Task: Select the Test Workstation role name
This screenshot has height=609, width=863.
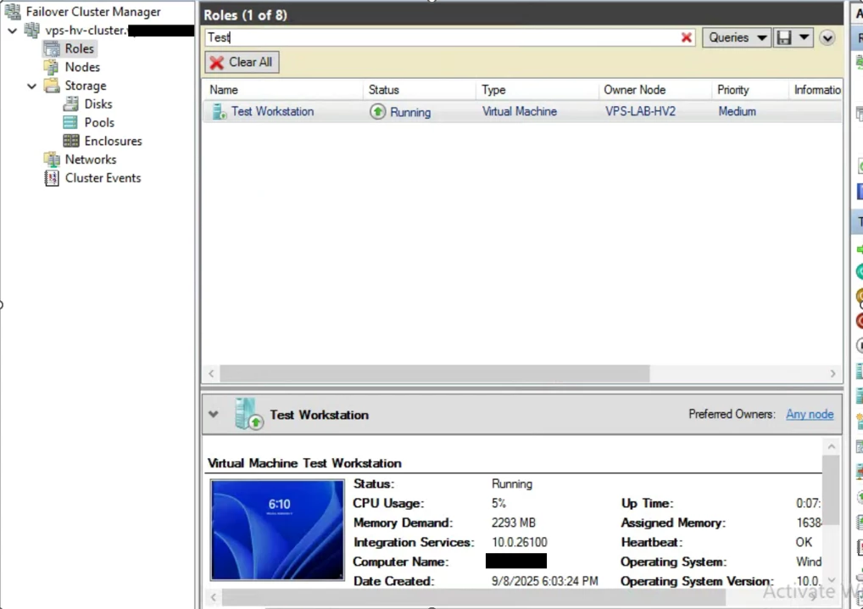Action: coord(272,111)
